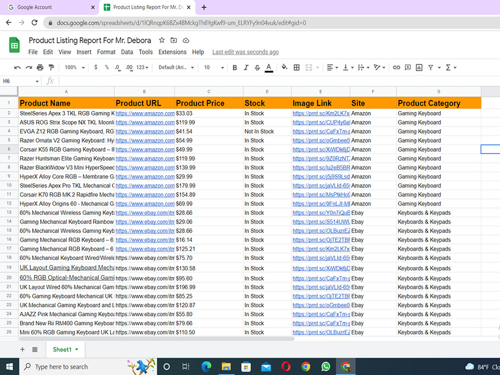Select row 10 header
This screenshot has width=500, height=375.
pos(9,185)
